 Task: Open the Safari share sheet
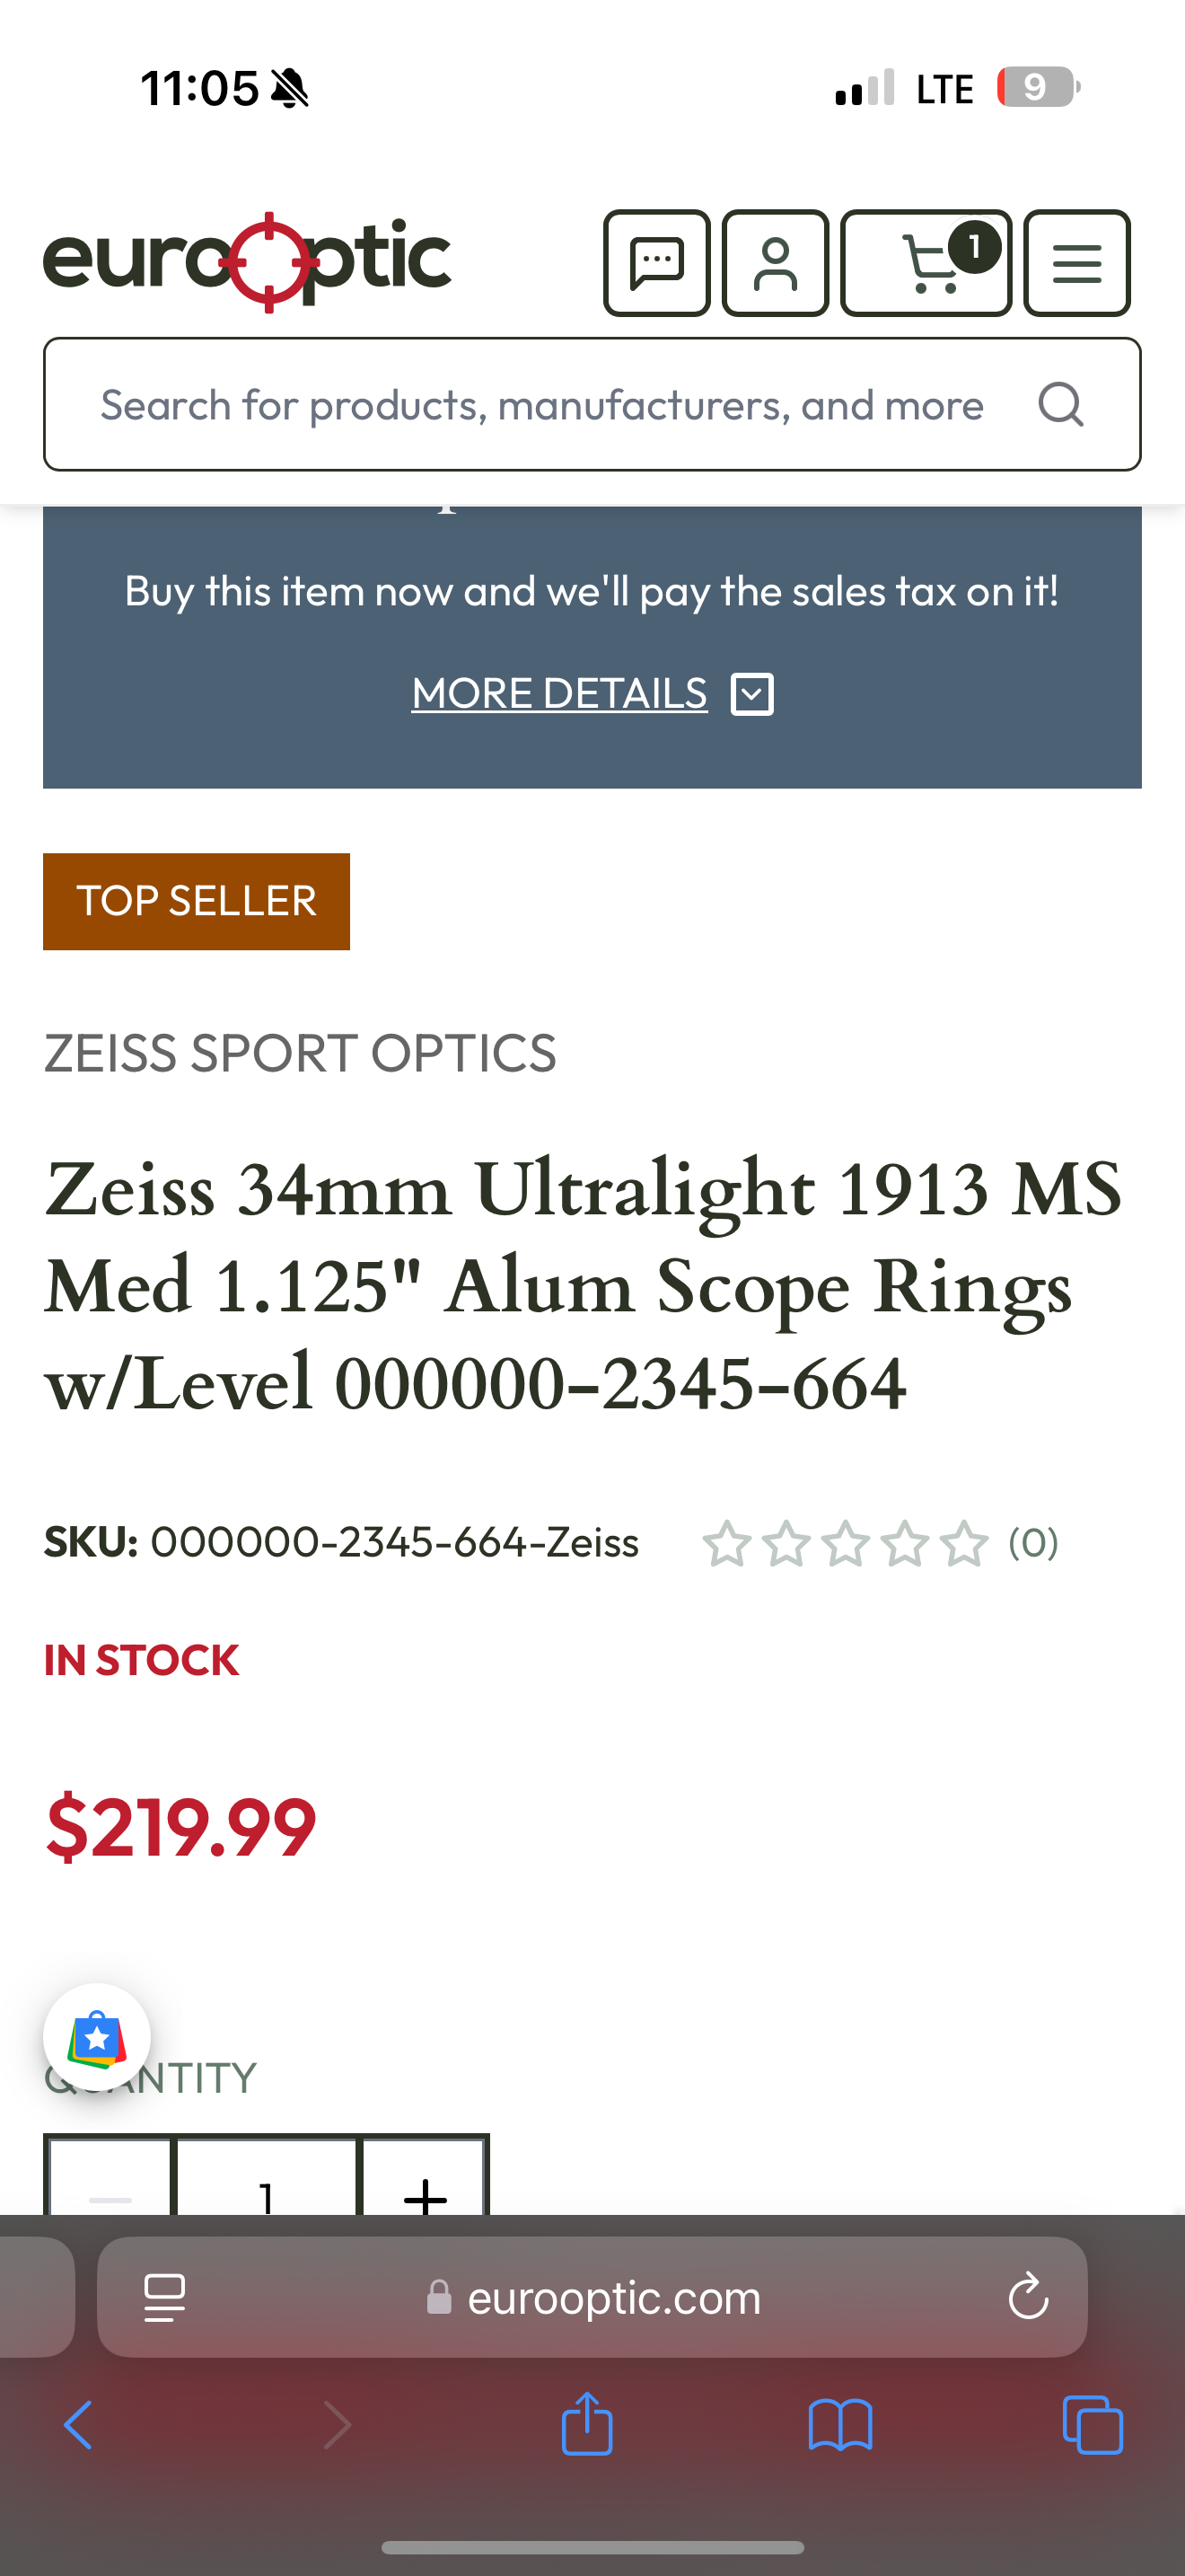pos(586,2425)
